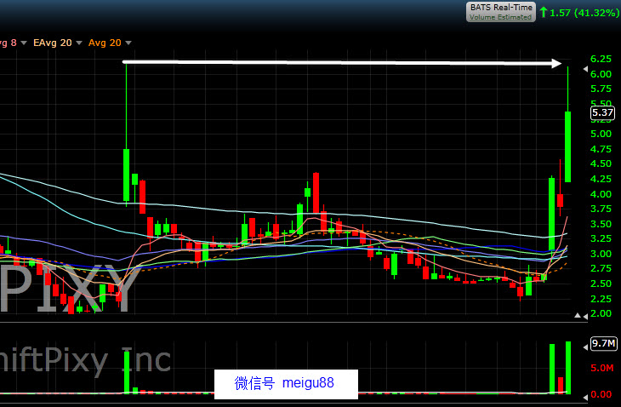The width and height of the screenshot is (621, 407).
Task: Click the red 5.0M volume axis label
Action: (x=601, y=368)
